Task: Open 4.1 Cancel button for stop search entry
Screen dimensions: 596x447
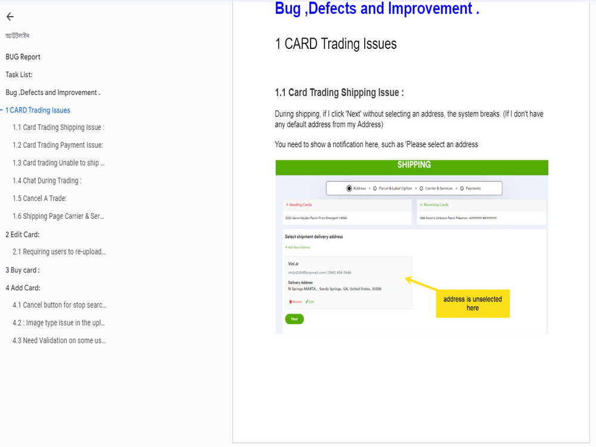Action: 59,305
